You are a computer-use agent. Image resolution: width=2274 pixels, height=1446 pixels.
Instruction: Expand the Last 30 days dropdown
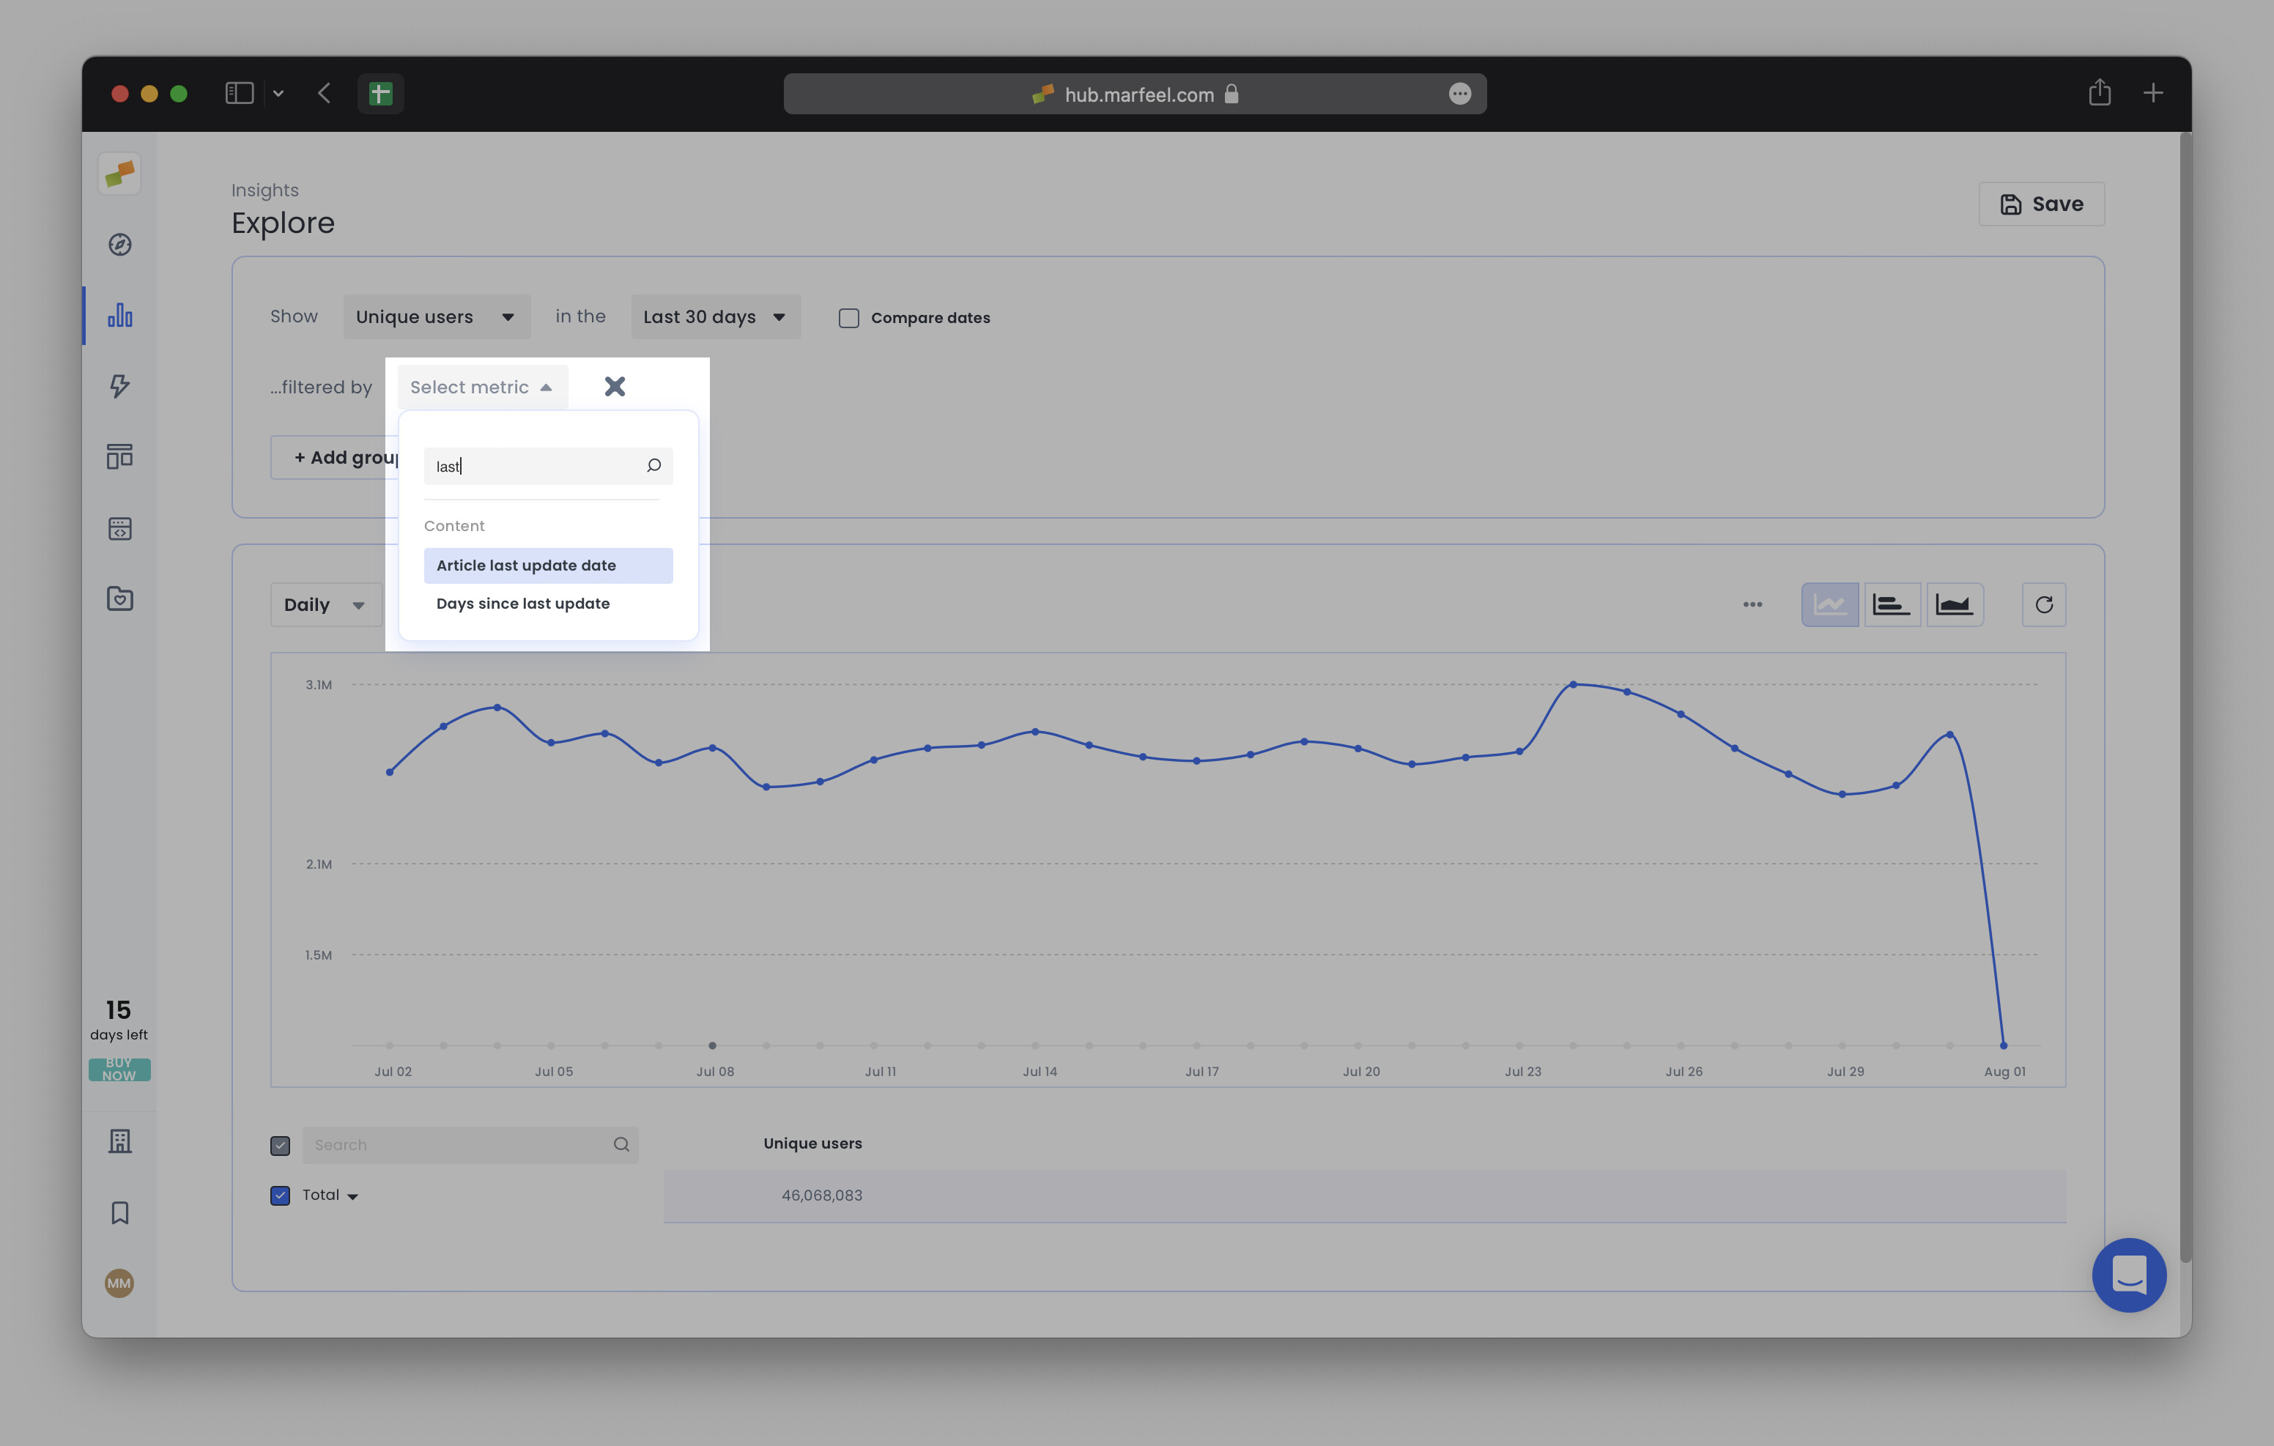pos(715,317)
